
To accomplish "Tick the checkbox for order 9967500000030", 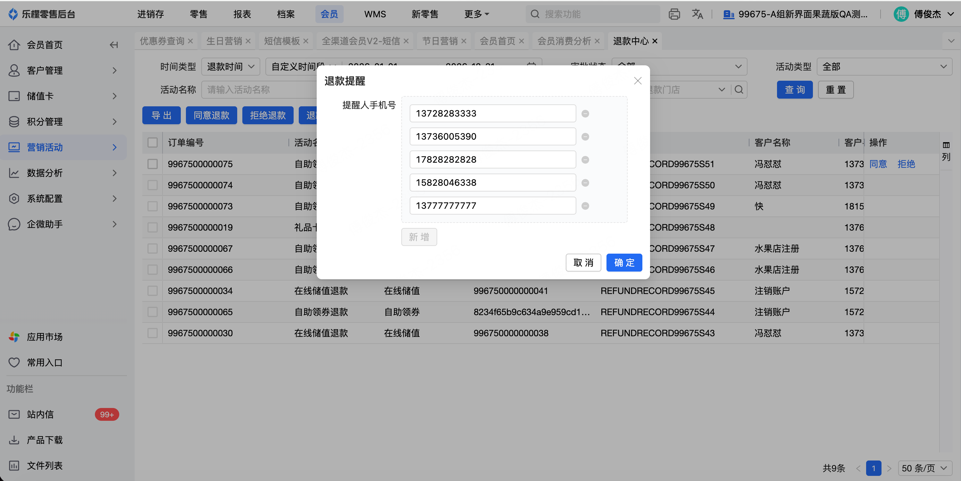I will 153,333.
